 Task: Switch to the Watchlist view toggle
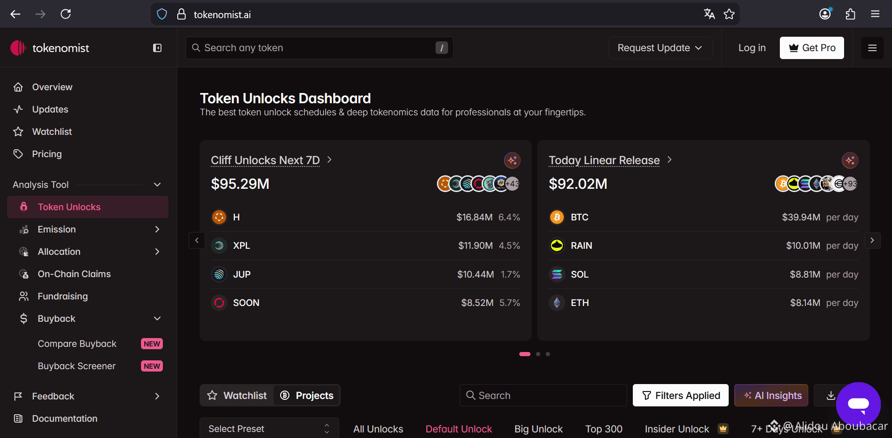(237, 395)
